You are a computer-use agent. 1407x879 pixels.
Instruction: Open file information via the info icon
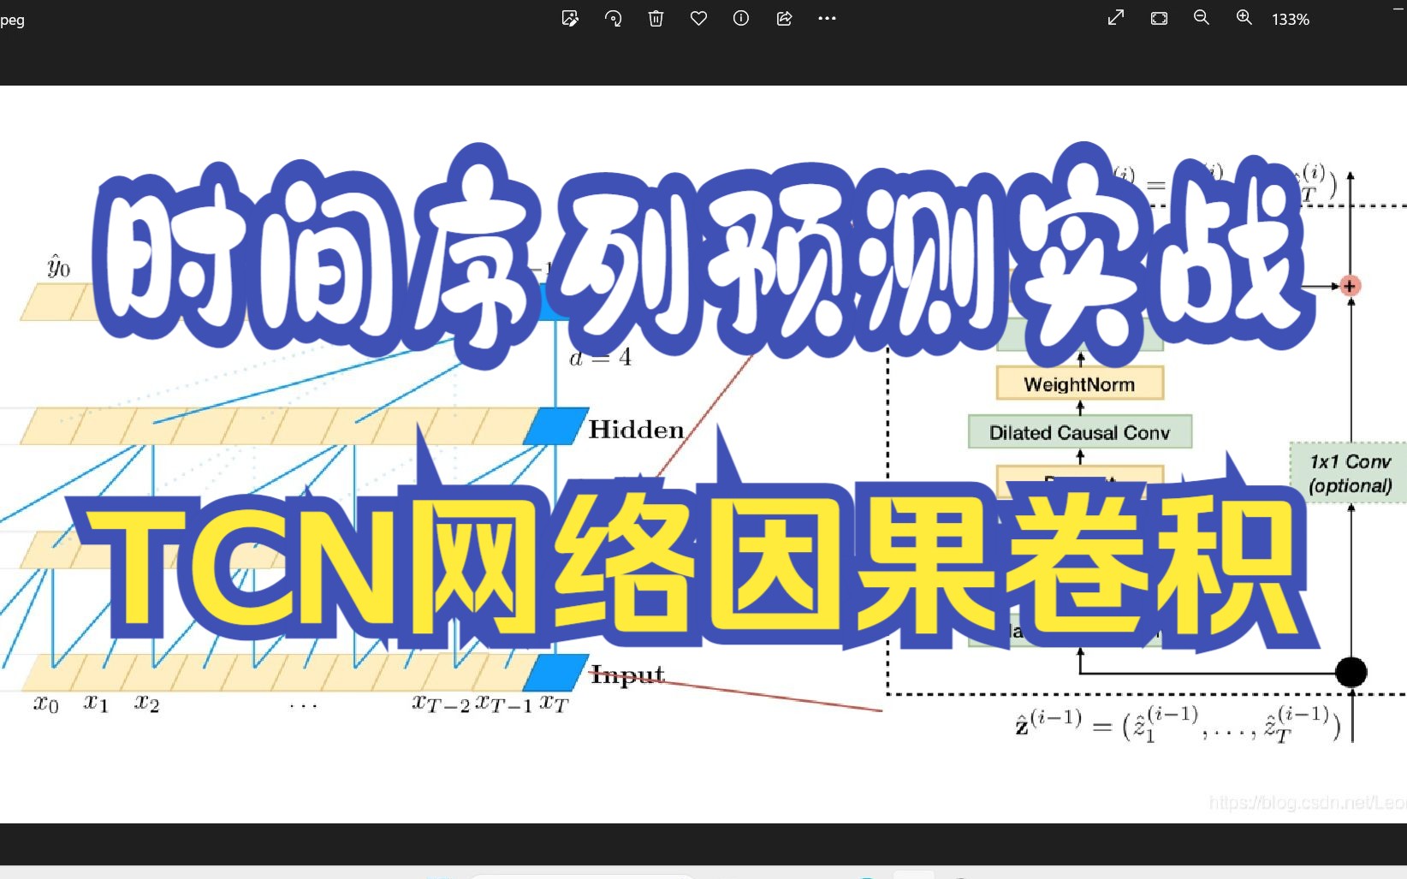pos(741,18)
